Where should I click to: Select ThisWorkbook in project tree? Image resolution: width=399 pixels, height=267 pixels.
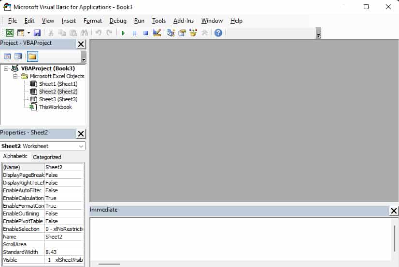click(x=55, y=107)
